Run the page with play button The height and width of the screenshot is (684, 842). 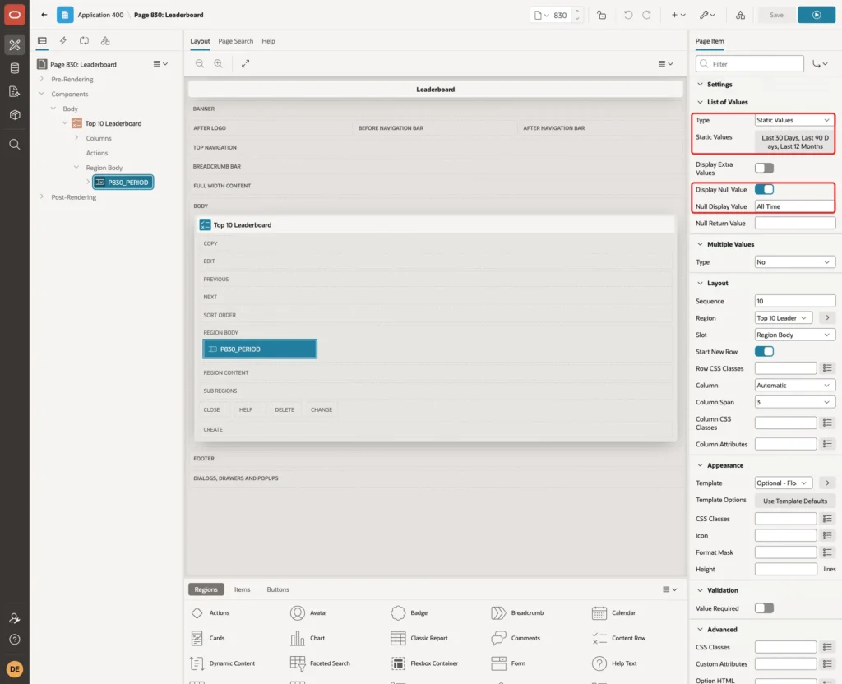click(817, 15)
